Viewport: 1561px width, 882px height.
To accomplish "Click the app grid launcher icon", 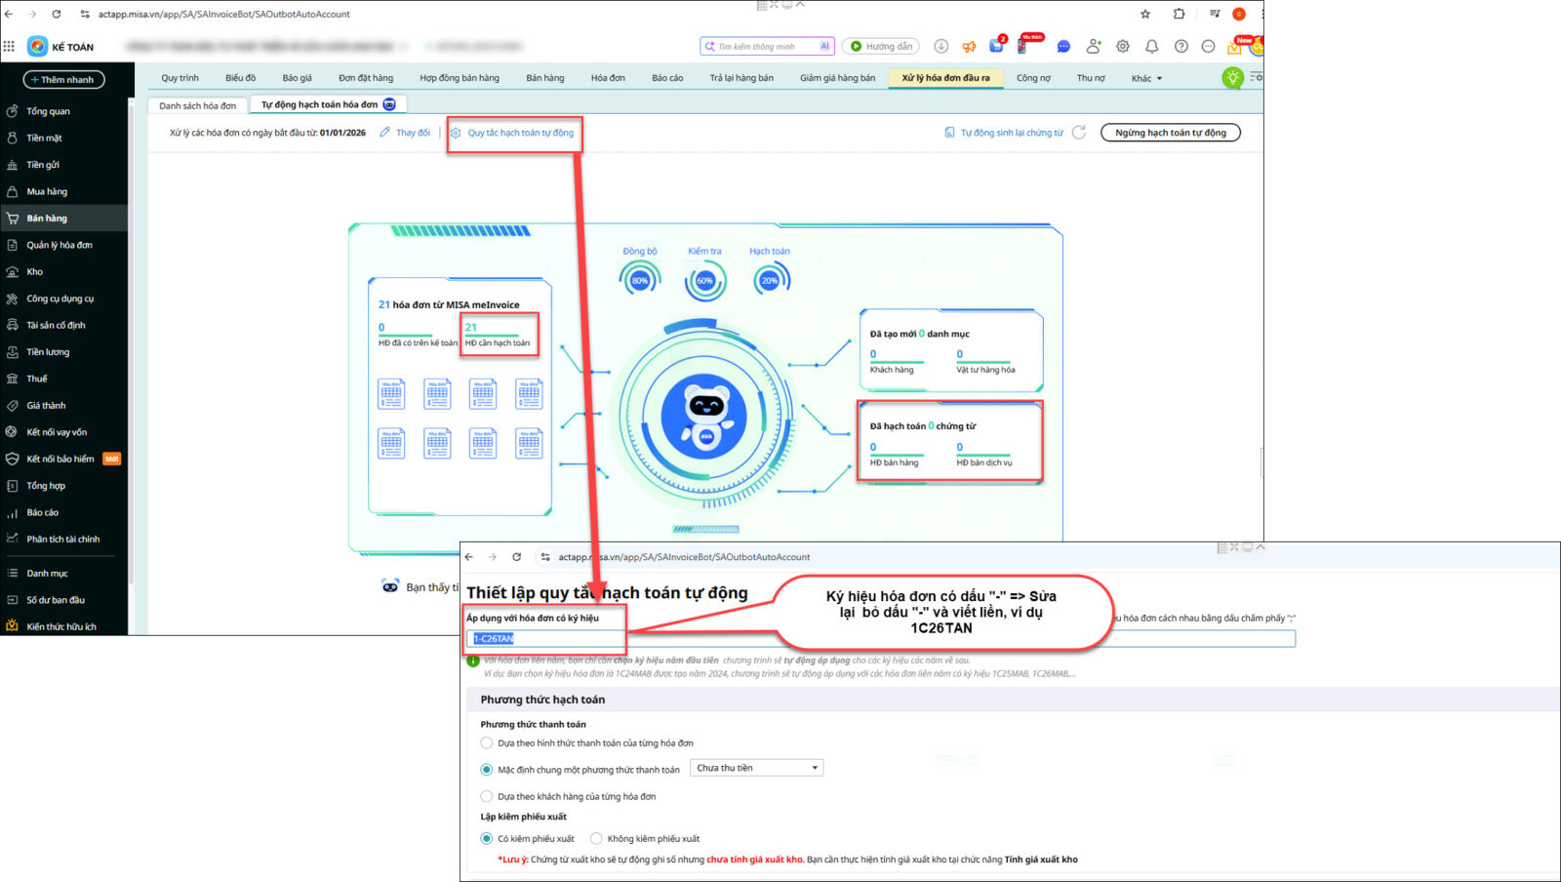I will point(9,46).
